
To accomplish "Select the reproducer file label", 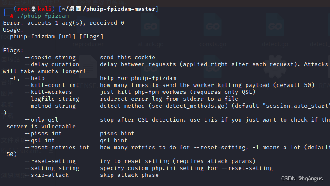I will point(88,44).
